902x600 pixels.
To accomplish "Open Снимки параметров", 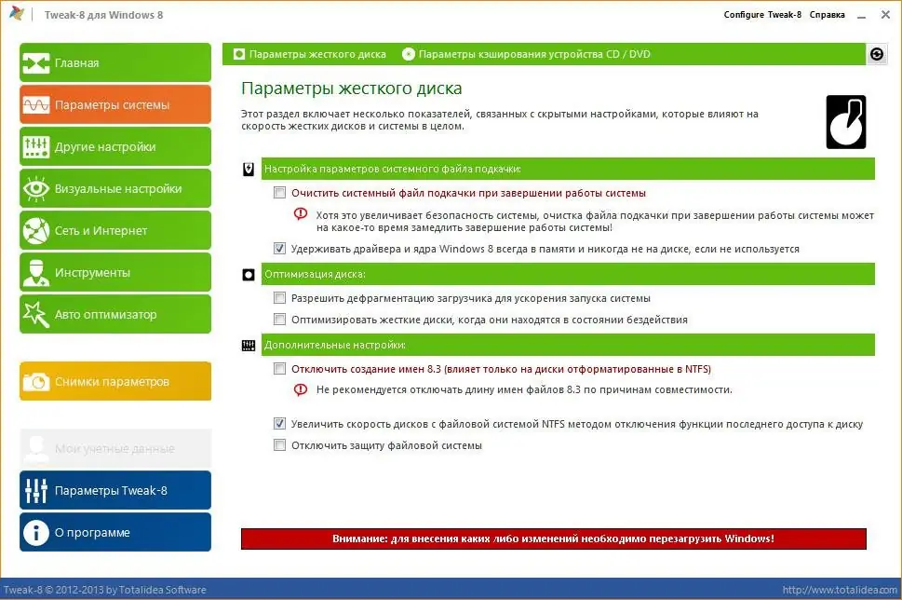I will click(x=115, y=381).
